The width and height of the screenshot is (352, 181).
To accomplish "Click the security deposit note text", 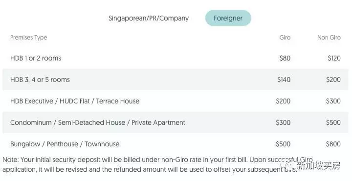I will [157, 164].
